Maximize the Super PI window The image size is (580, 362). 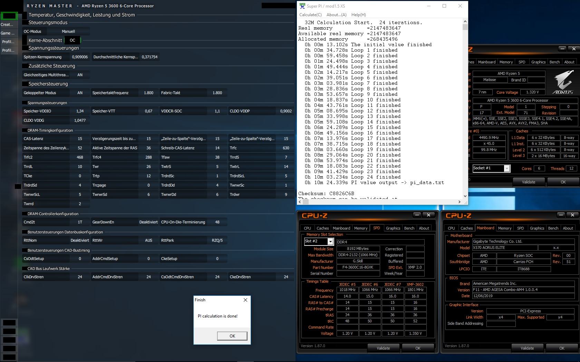tap(444, 6)
